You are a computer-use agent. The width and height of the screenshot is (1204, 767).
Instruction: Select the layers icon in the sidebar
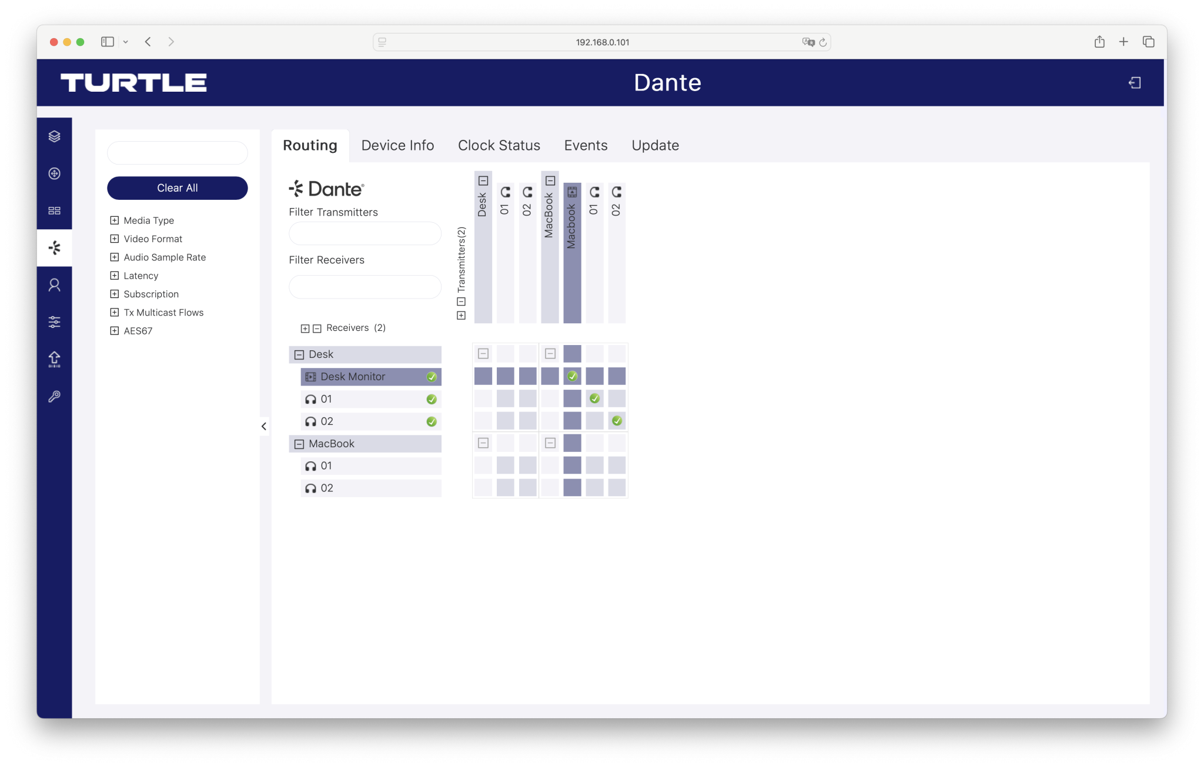(55, 137)
